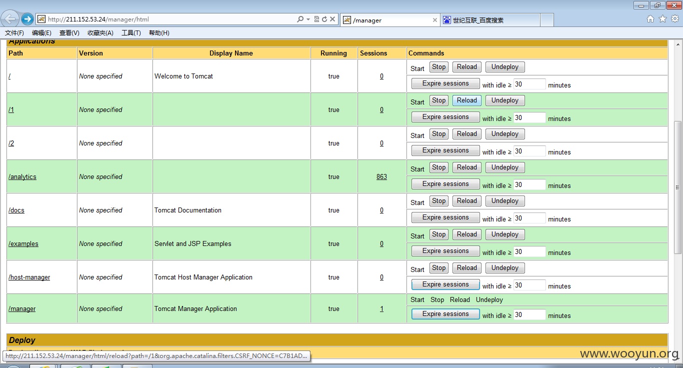Click 'Tomcat Host Manager Application' text
The image size is (683, 368).
[x=203, y=277]
